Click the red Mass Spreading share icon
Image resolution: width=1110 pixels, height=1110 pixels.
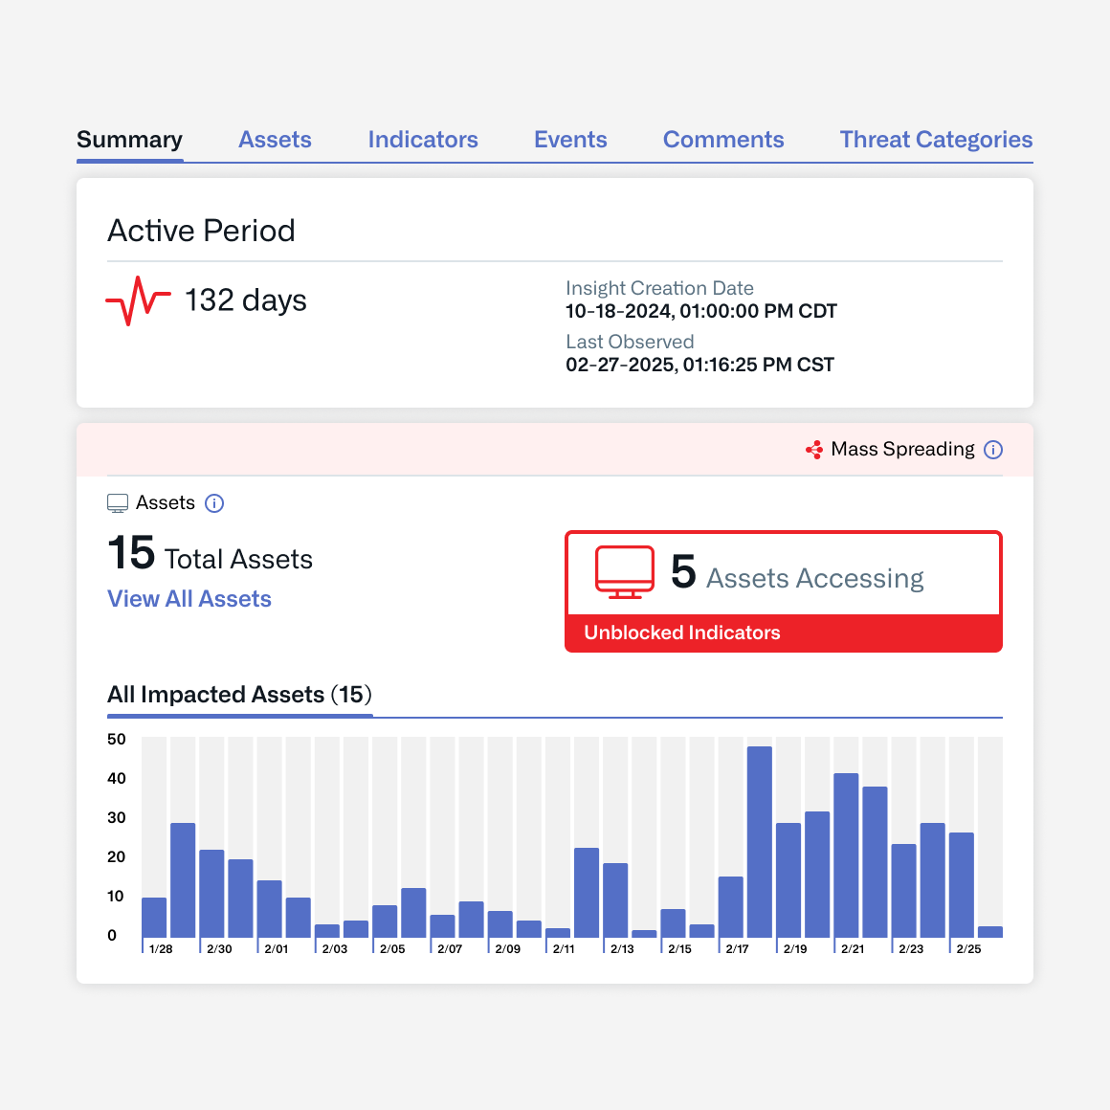coord(814,450)
